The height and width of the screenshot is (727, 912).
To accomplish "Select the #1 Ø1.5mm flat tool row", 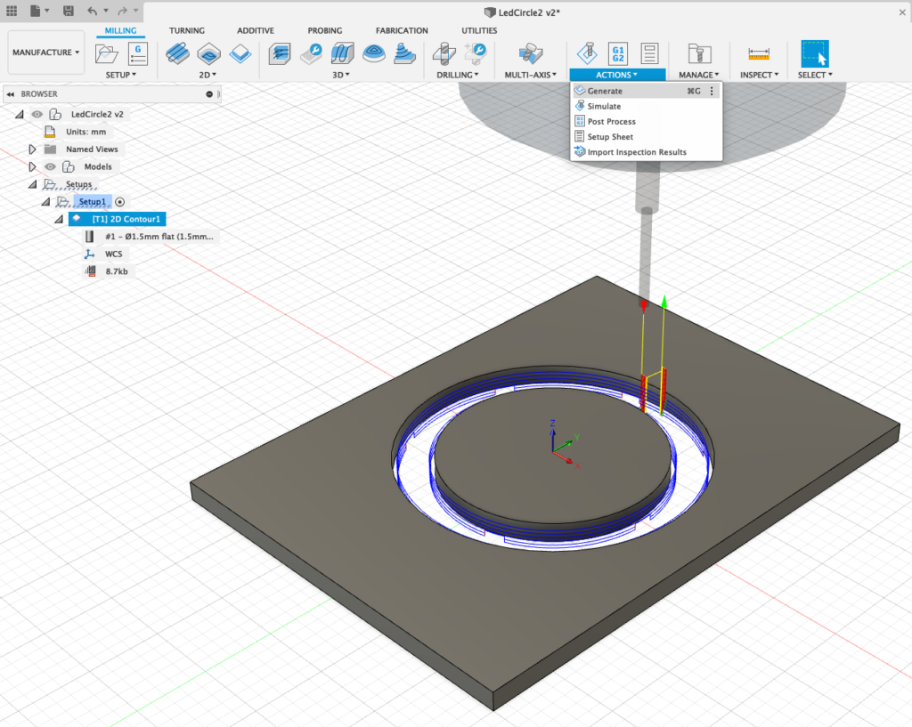I will click(152, 237).
